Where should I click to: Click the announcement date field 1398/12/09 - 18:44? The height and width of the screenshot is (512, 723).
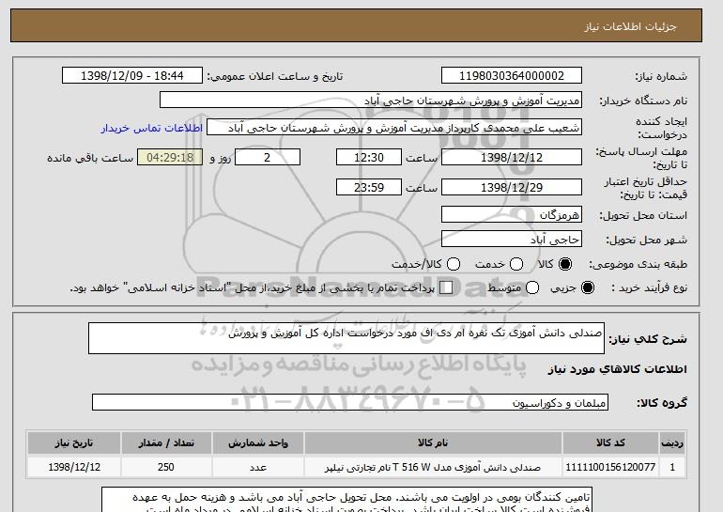[x=132, y=76]
